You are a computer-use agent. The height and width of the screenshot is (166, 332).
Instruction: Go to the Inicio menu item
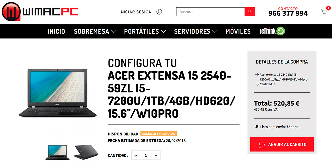pos(56,31)
